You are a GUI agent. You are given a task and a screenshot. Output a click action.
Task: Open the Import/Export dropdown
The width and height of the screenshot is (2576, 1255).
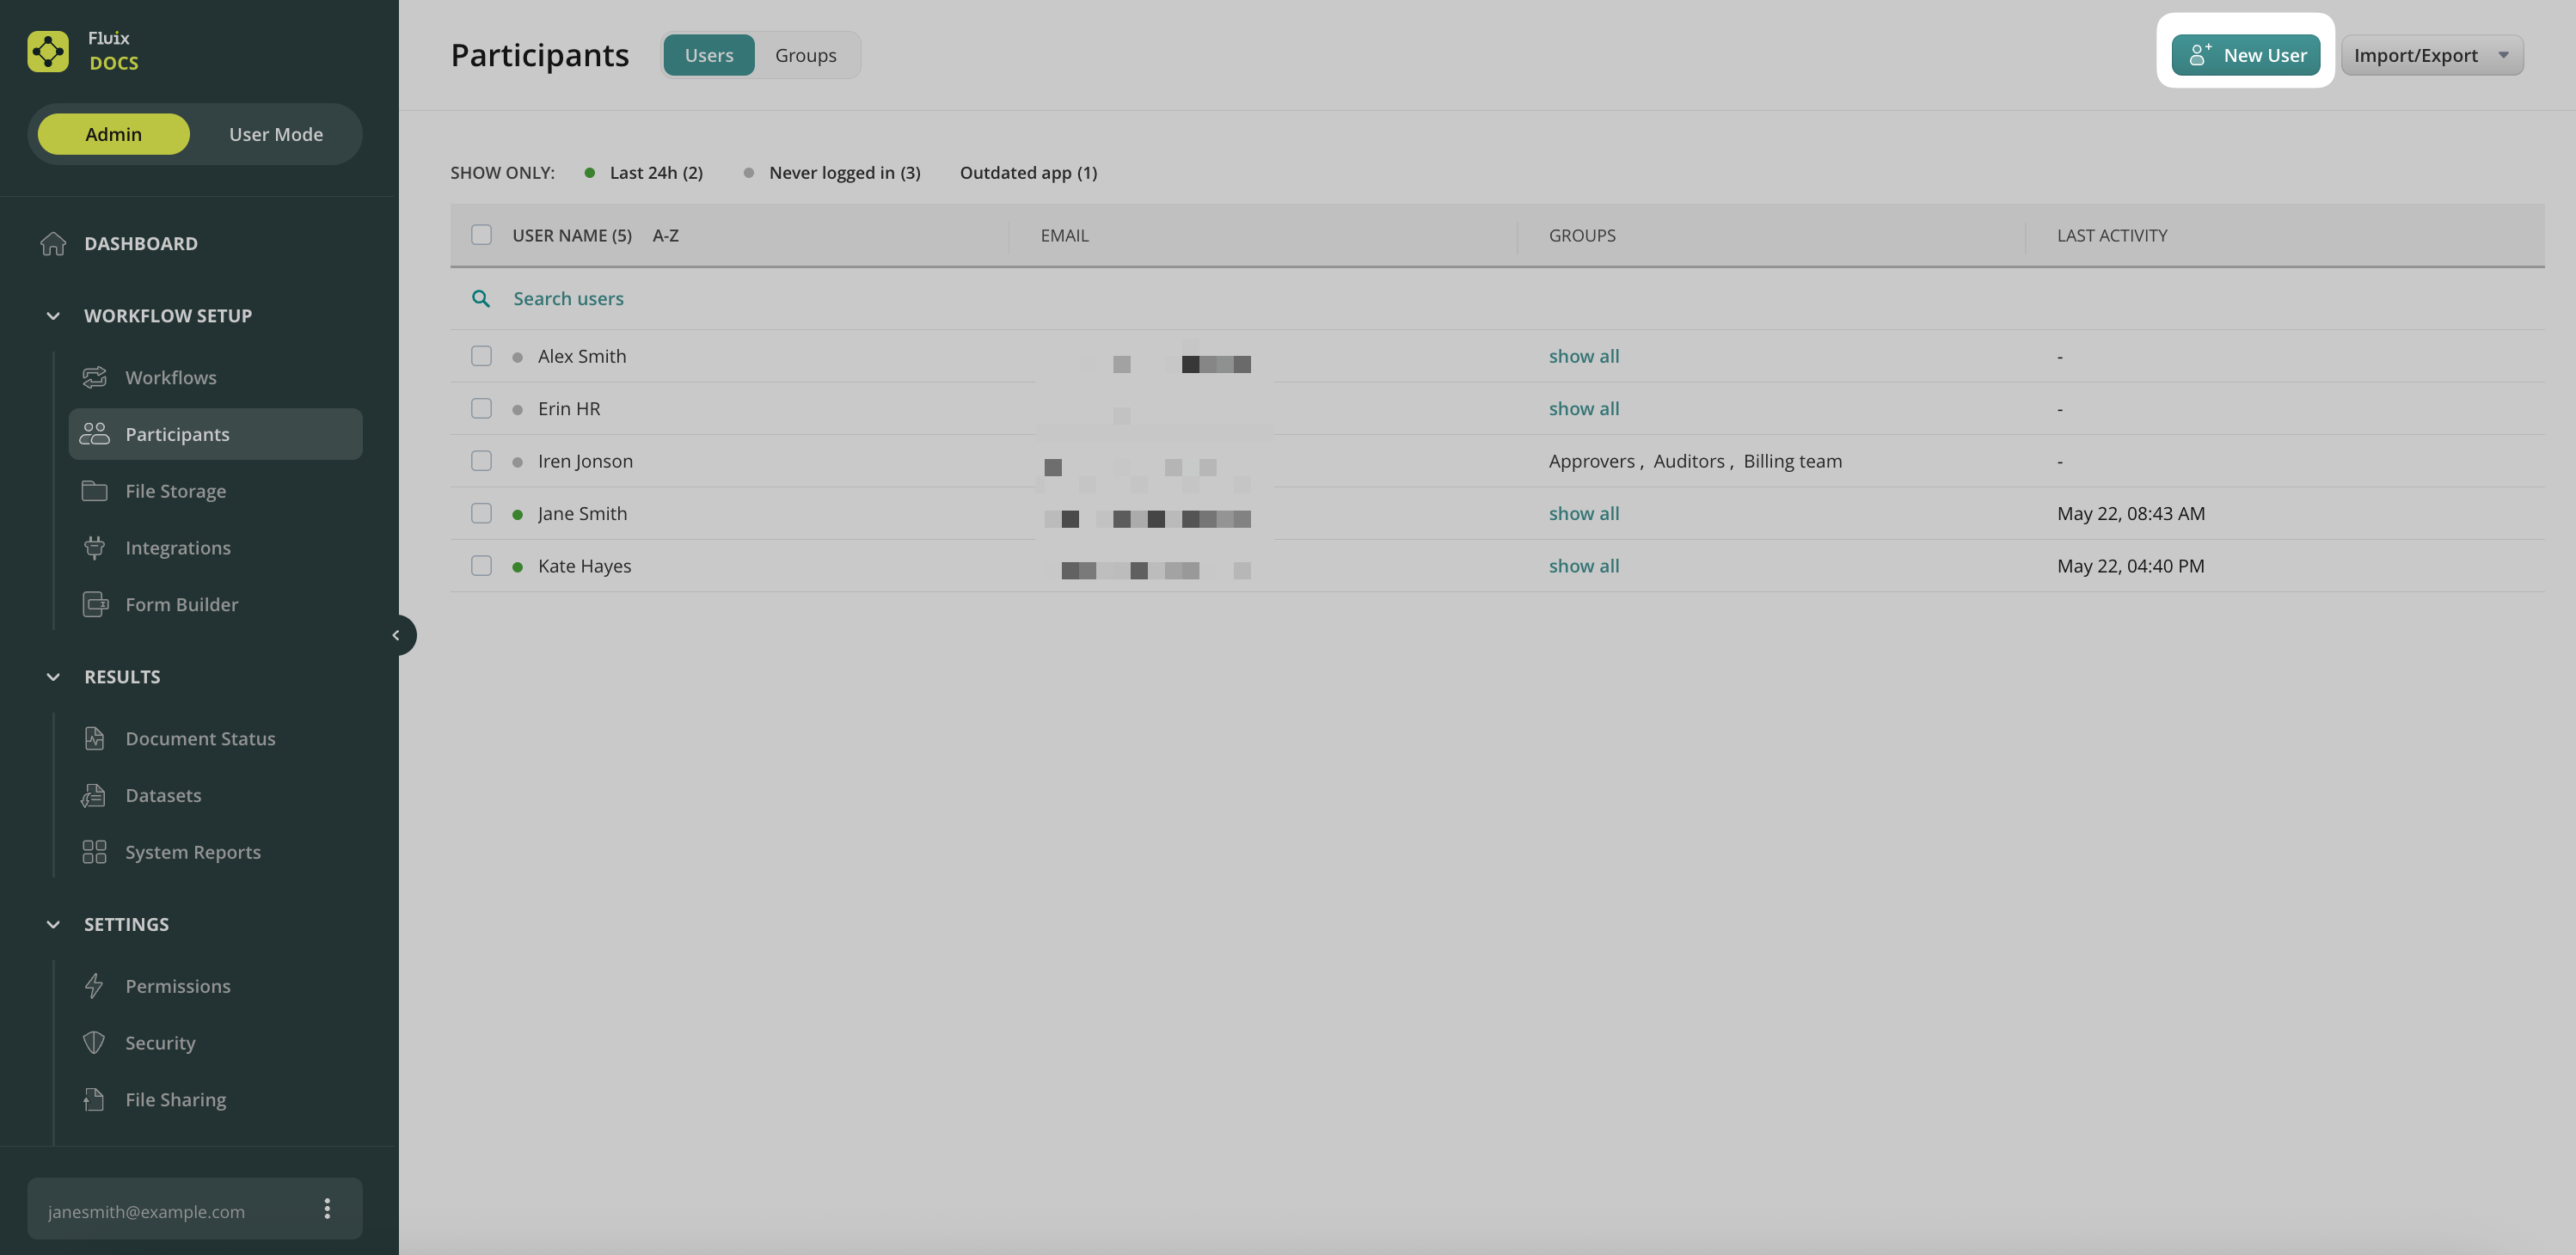[2431, 55]
